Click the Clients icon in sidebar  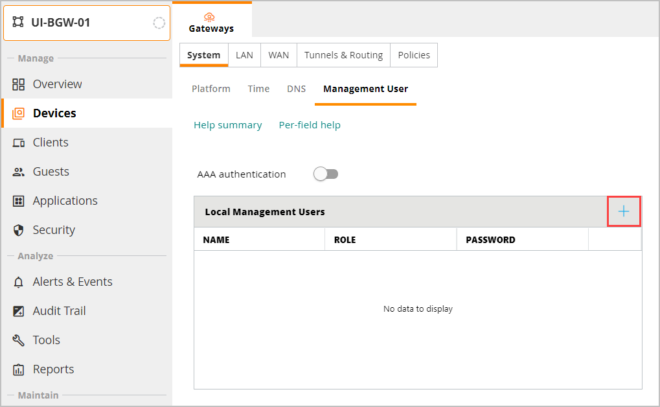(x=19, y=143)
